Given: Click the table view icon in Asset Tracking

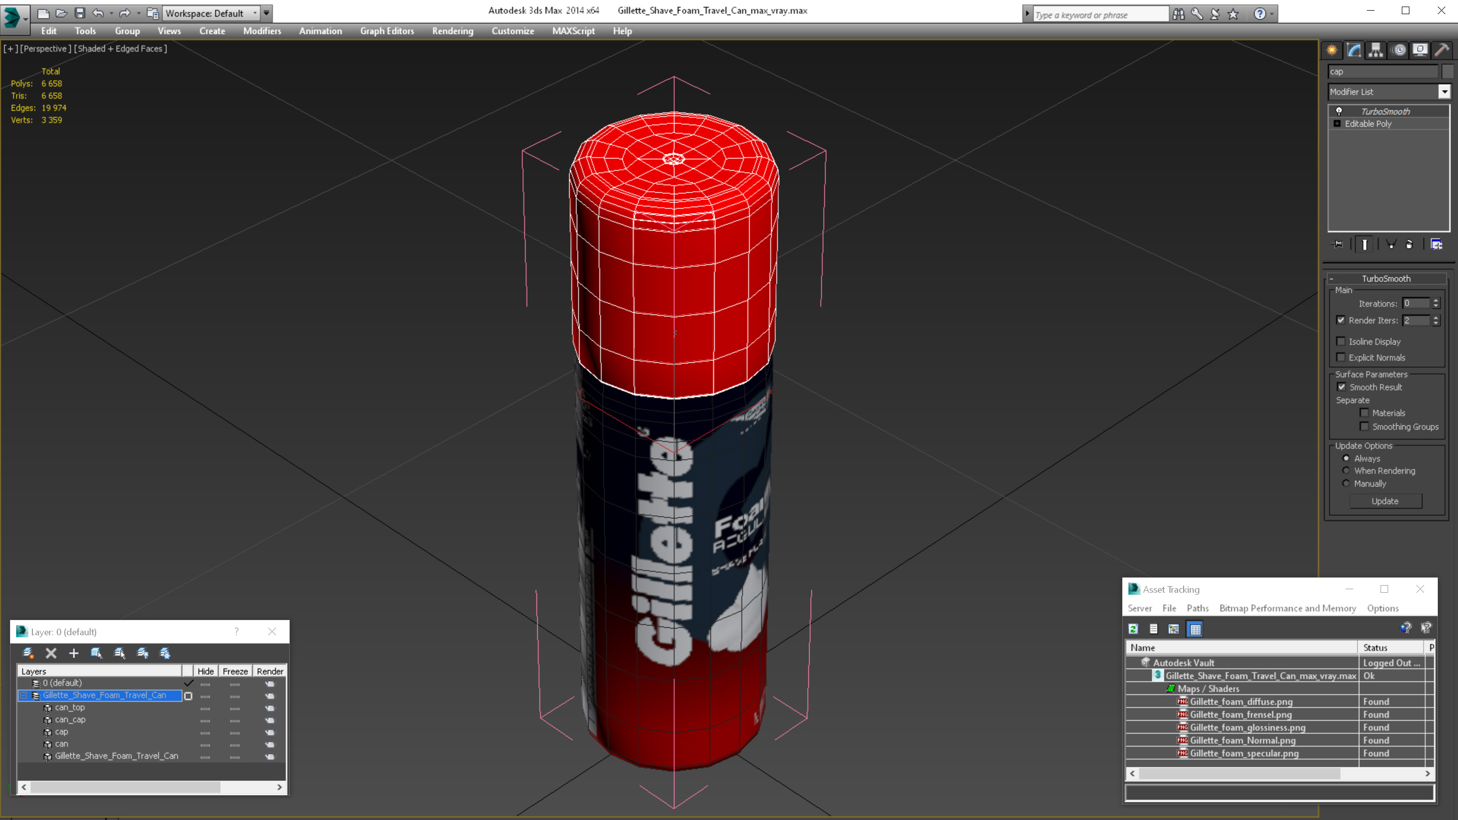Looking at the screenshot, I should [1195, 629].
